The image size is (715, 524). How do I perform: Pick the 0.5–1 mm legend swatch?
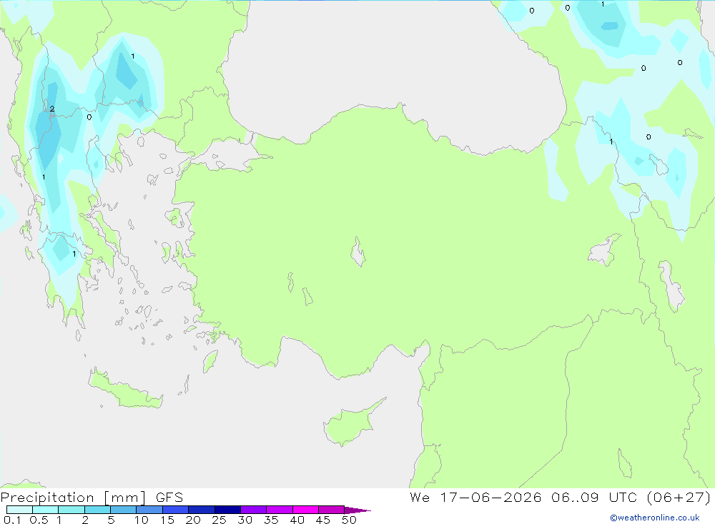[46, 510]
